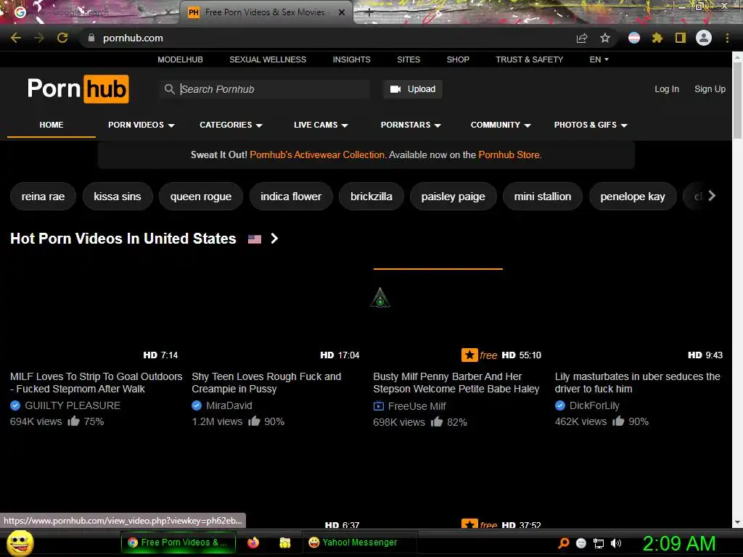
Task: Click the volume speaker tray icon
Action: coord(616,543)
